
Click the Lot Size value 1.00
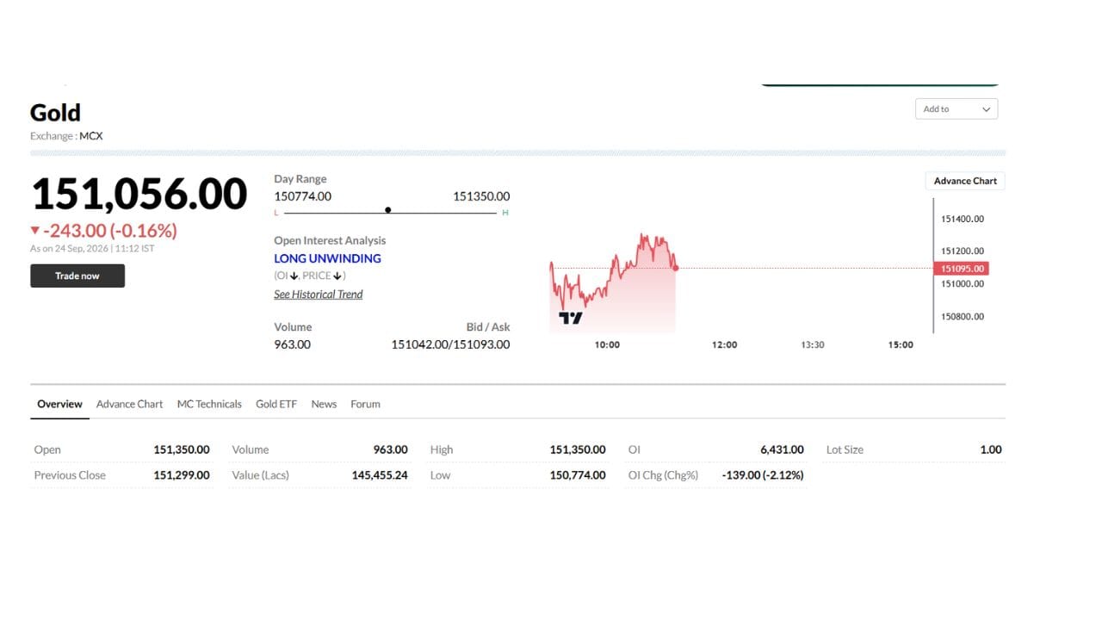pos(991,449)
